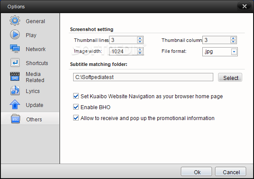Click the subtitle matching folder path field

click(143, 77)
